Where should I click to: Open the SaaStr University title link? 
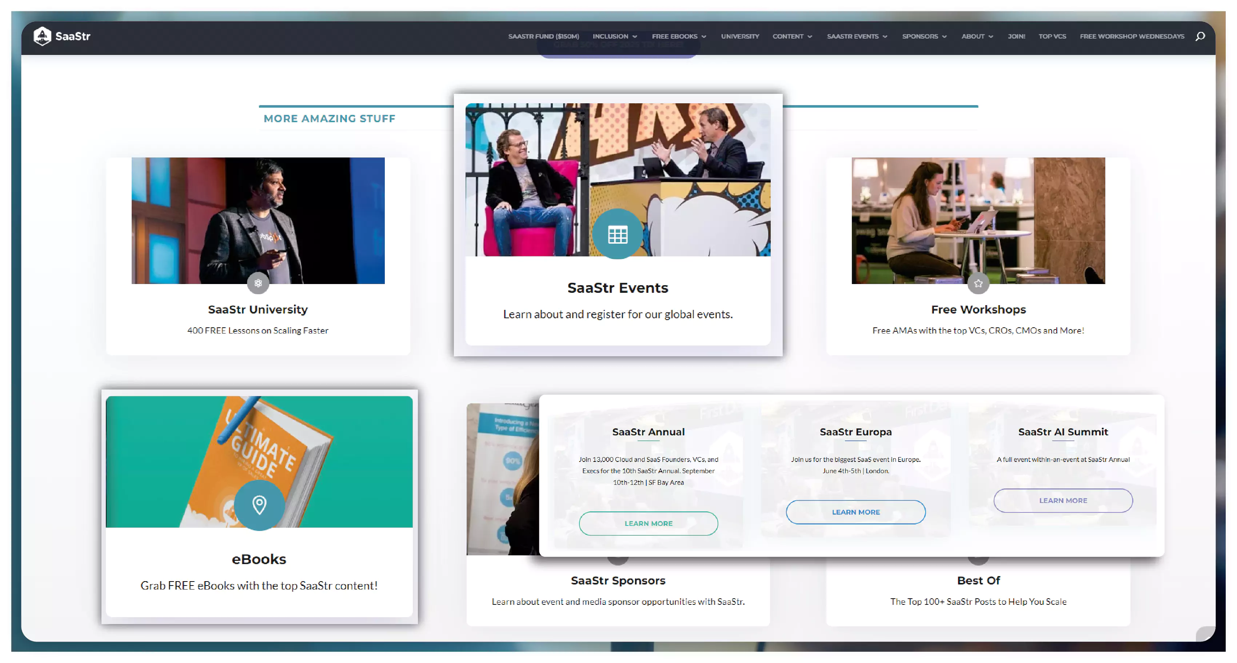click(x=258, y=309)
